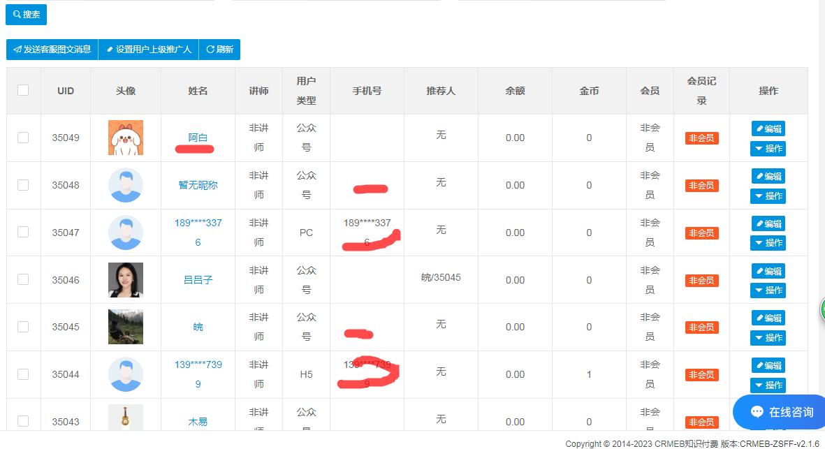This screenshot has width=825, height=449.
Task: Click the blue 搜索 search button
Action: point(26,14)
